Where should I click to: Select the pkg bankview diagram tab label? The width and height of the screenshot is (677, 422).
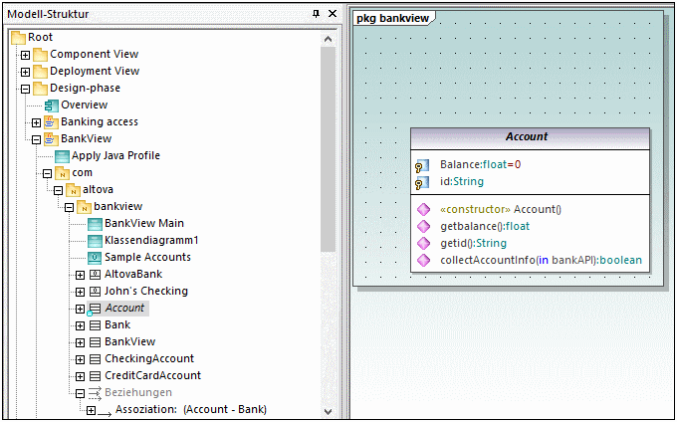[392, 18]
